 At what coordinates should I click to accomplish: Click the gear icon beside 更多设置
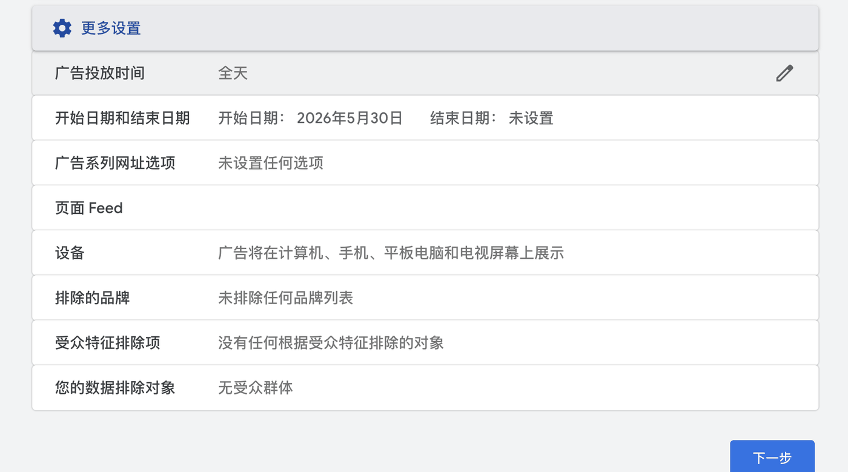62,28
